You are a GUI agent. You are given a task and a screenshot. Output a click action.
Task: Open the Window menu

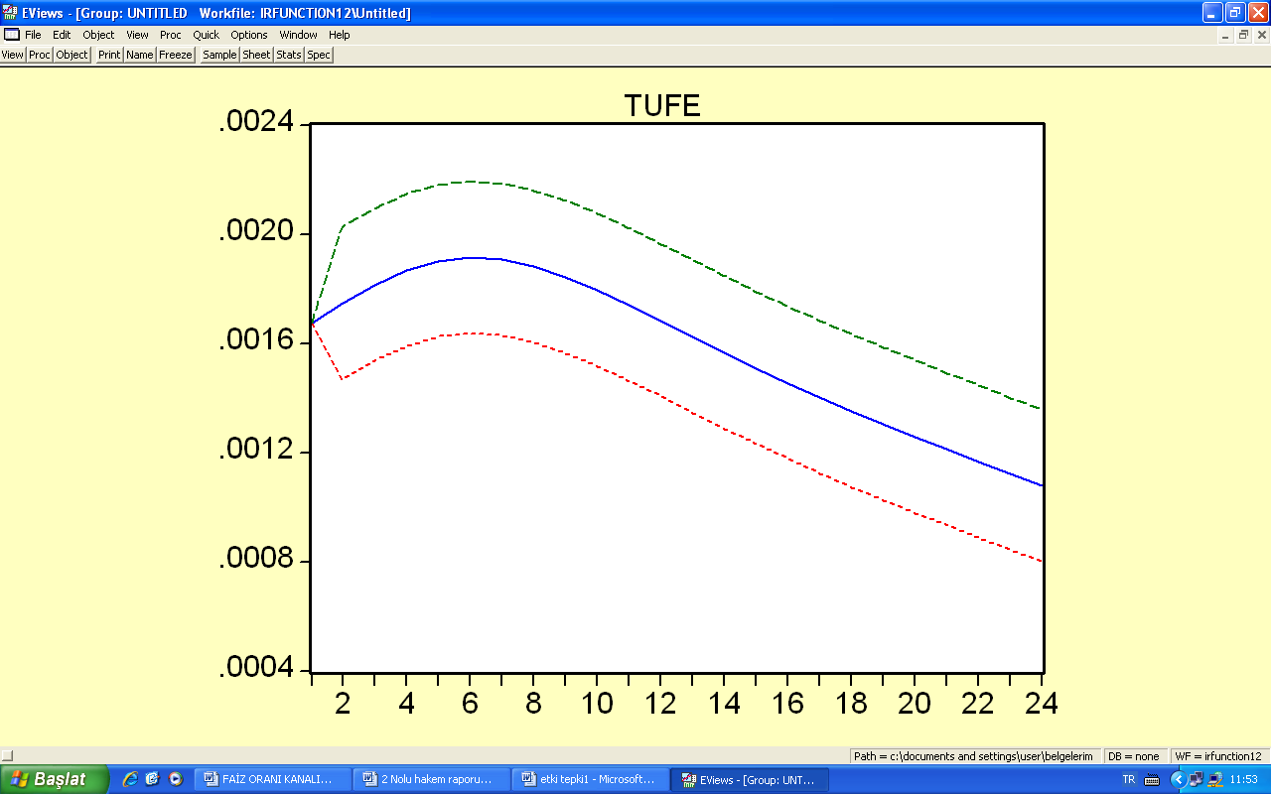tap(298, 35)
